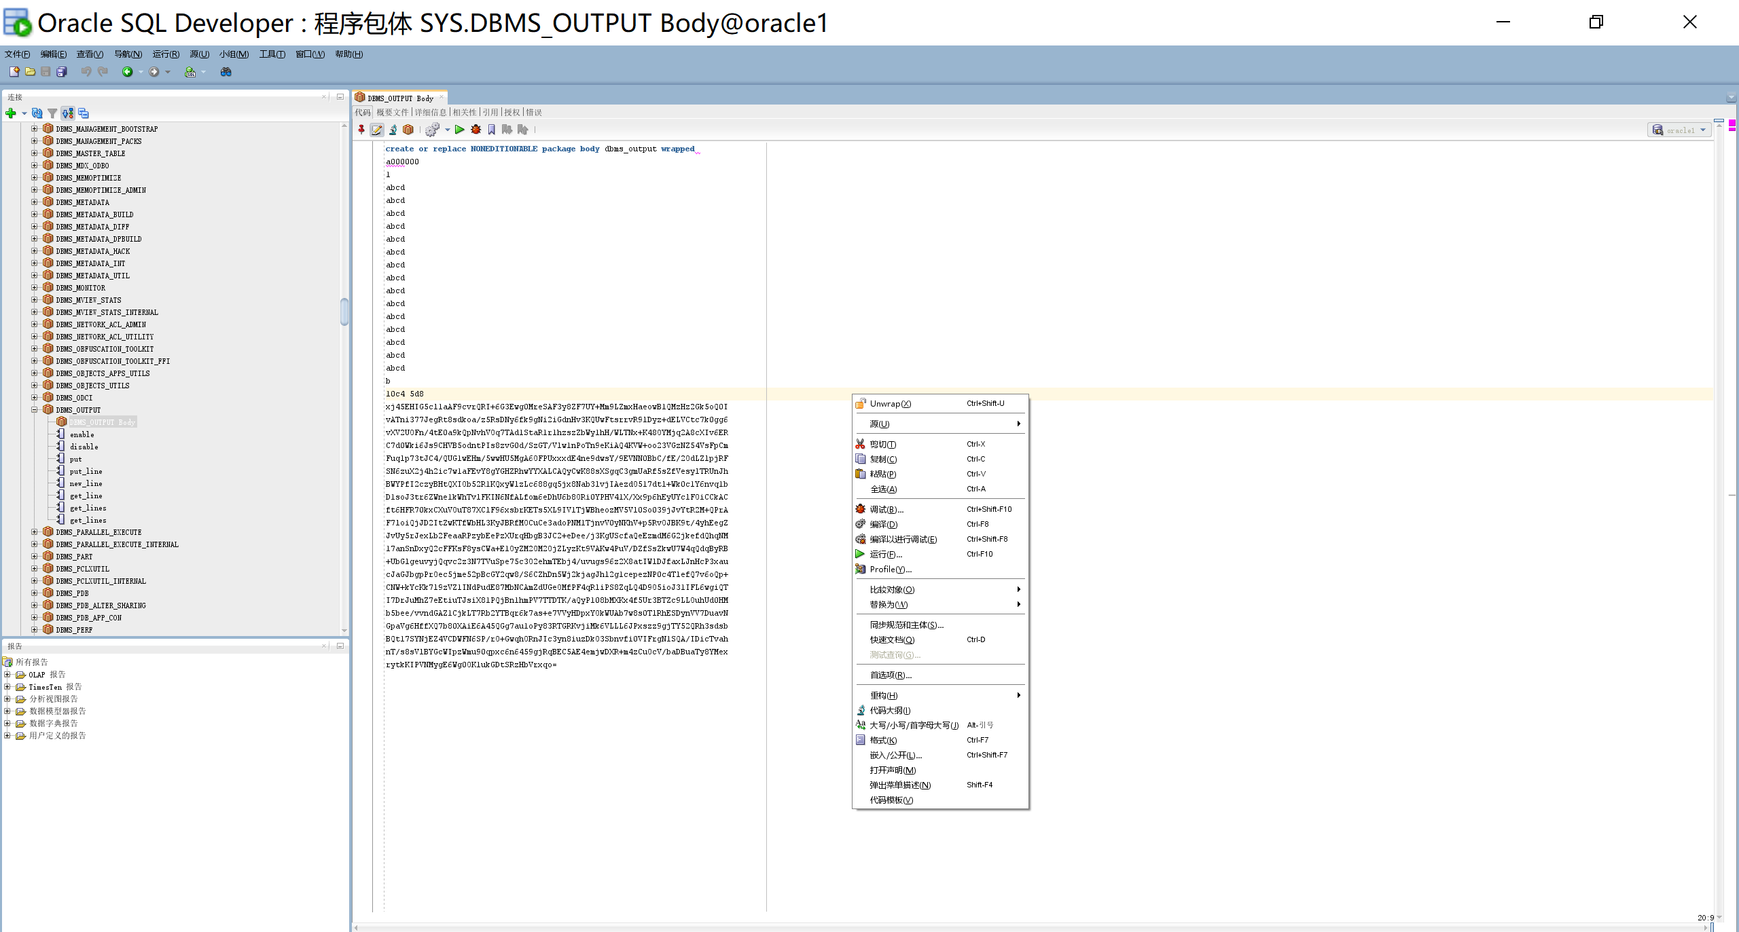1739x932 pixels.
Task: Click the red pushpin Freeze View icon
Action: click(361, 130)
